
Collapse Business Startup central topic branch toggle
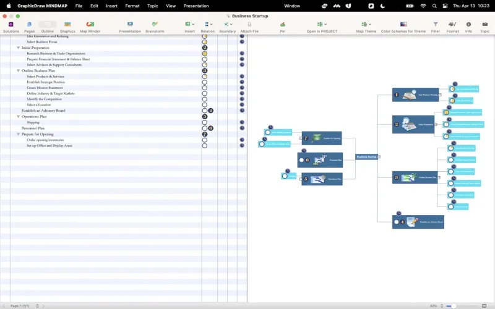tap(379, 157)
